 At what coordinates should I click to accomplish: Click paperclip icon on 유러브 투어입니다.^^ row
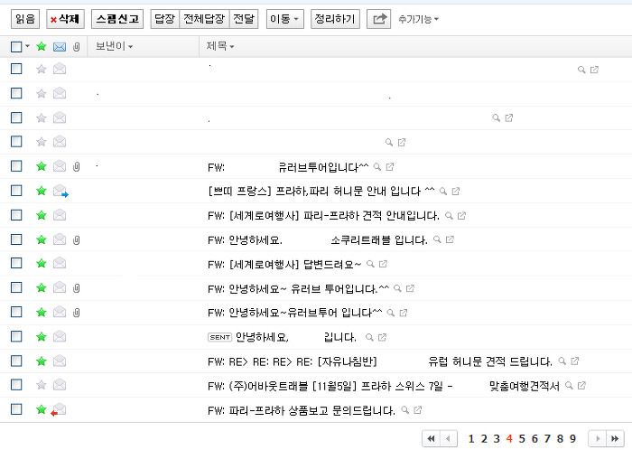(x=76, y=288)
